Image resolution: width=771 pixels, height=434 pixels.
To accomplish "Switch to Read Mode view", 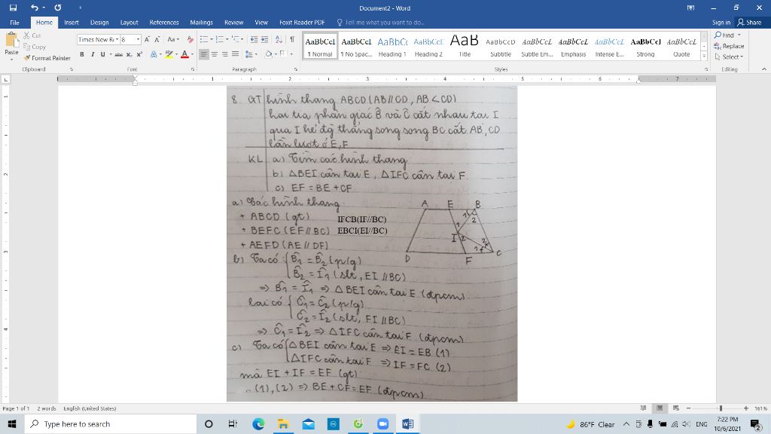I will [x=643, y=408].
